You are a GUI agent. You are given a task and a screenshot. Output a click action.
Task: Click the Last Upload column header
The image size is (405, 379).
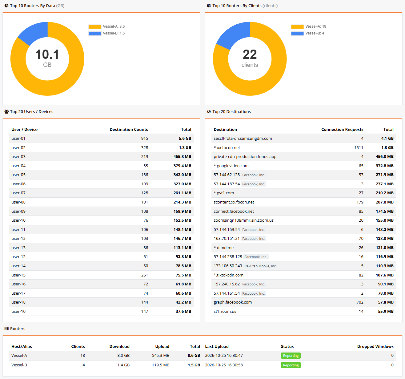tap(217, 346)
